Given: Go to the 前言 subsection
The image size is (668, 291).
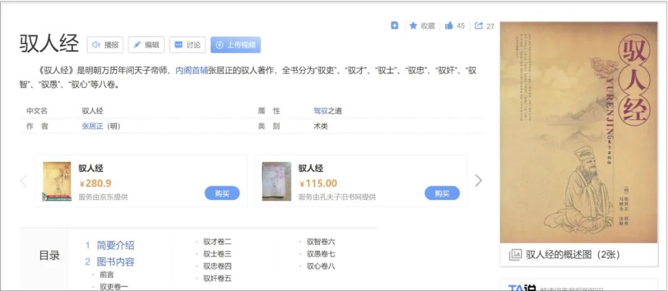Looking at the screenshot, I should (x=107, y=275).
